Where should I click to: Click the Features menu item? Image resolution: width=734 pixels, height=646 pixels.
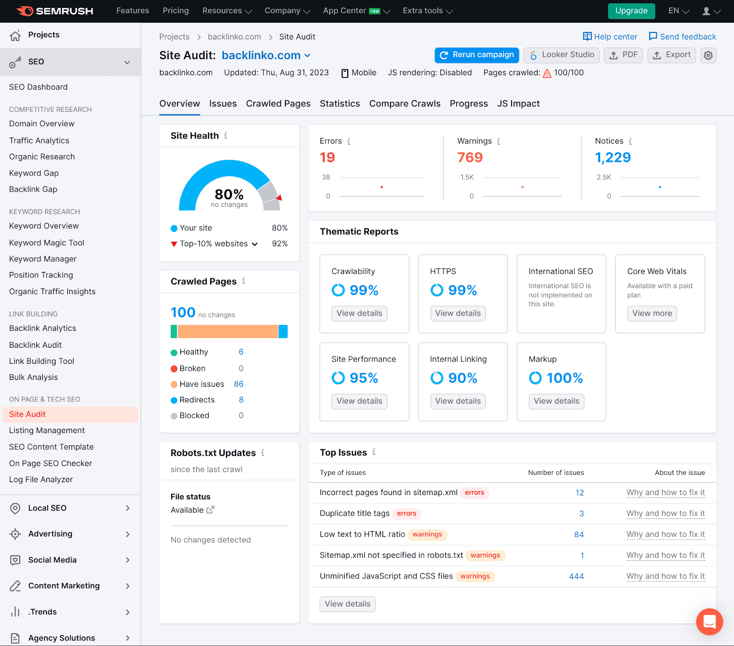133,11
